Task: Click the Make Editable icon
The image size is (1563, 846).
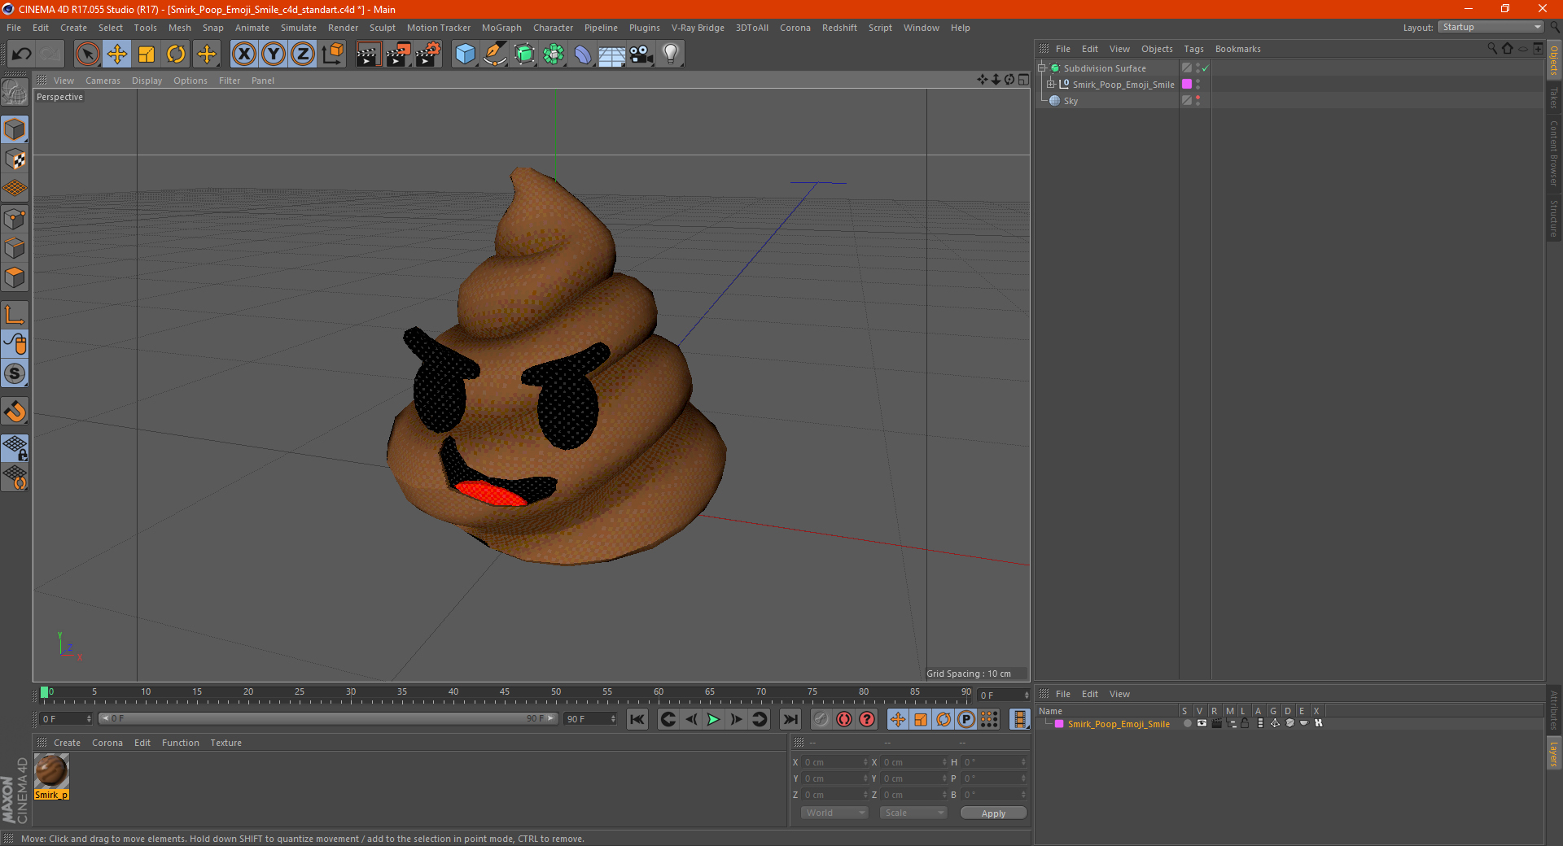Action: pyautogui.click(x=15, y=93)
